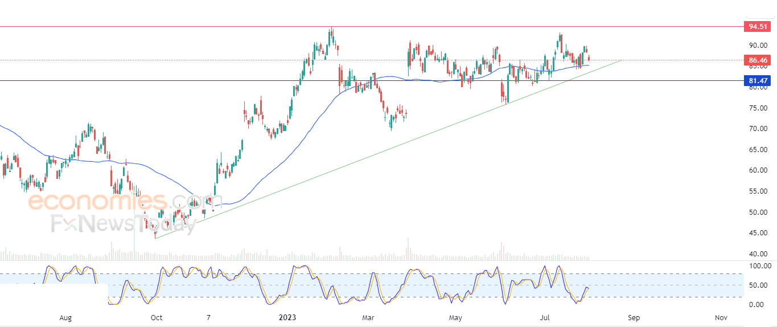Screen dimensions: 777x327
Task: Click the Mar label on time axis
Action: [x=369, y=318]
